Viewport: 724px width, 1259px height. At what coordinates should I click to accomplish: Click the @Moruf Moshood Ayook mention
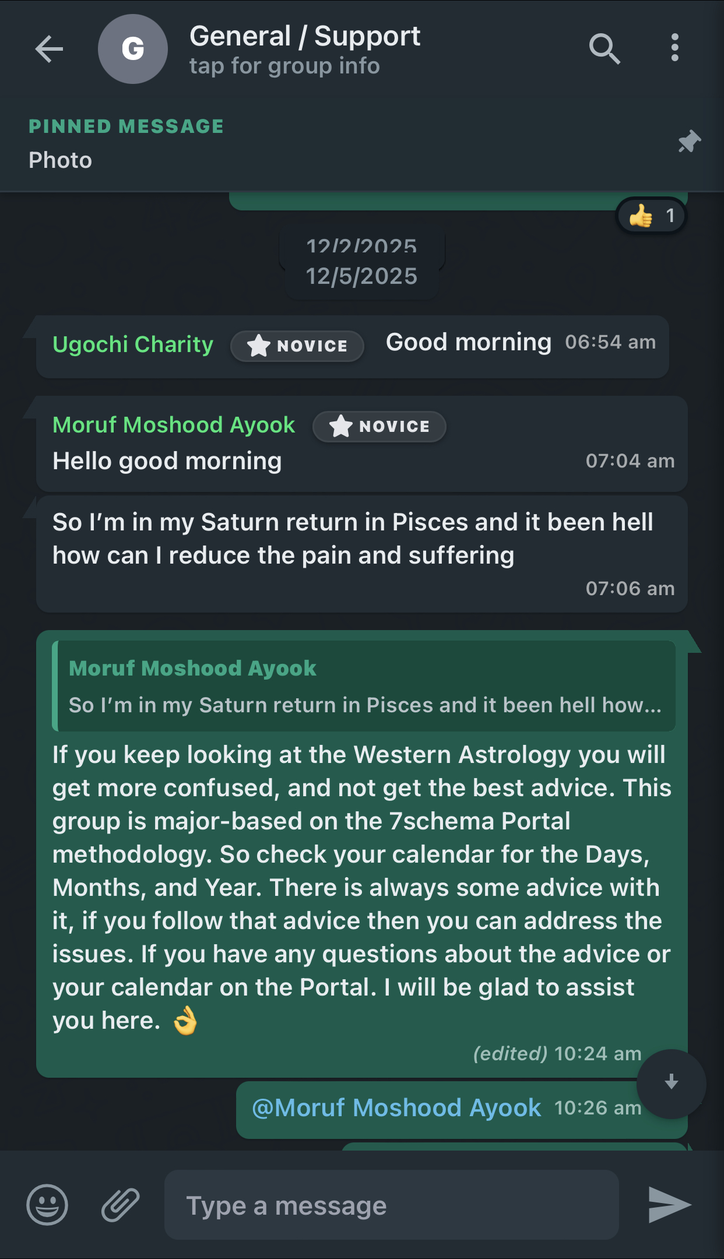pos(396,1108)
